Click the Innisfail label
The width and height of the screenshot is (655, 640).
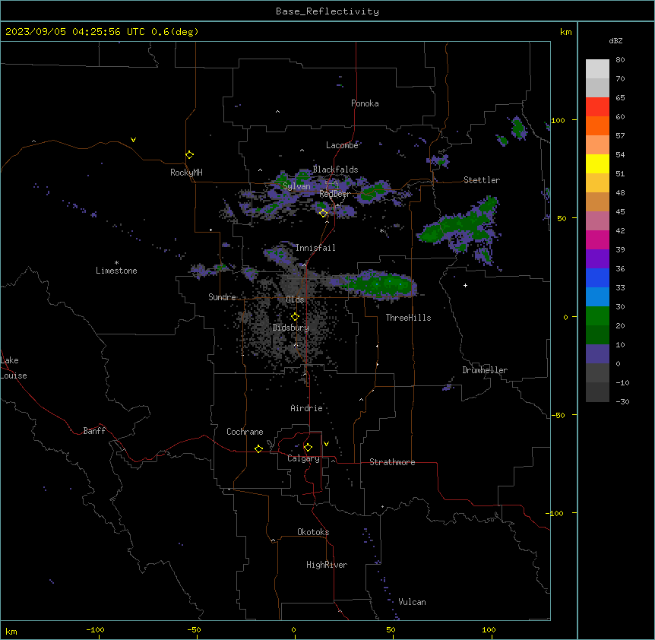pyautogui.click(x=315, y=248)
